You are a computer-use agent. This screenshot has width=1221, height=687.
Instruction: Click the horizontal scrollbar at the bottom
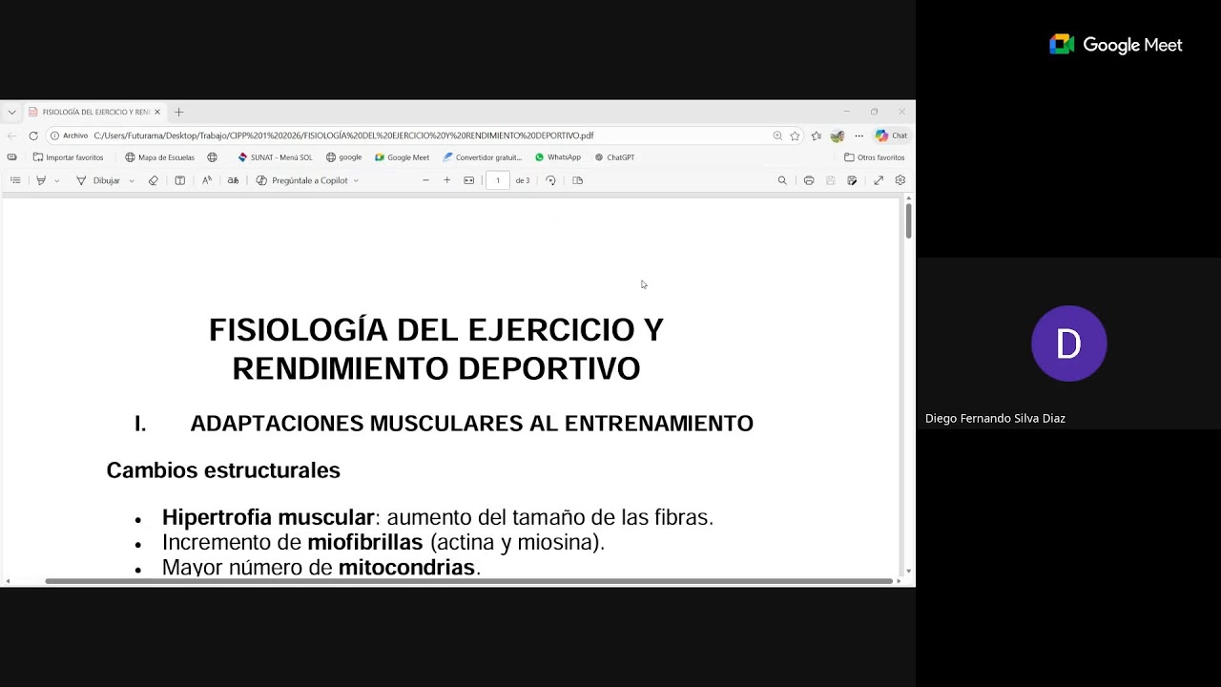tap(468, 581)
